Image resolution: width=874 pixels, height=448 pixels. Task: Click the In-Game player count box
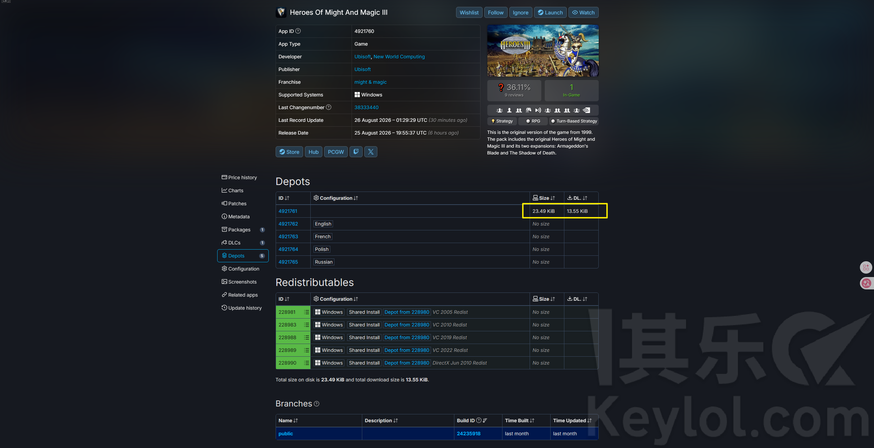click(572, 90)
